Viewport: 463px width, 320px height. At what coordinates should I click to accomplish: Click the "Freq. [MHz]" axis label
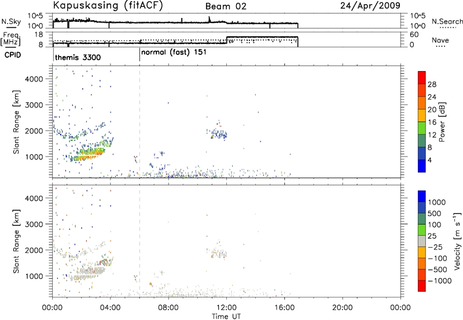(10, 39)
